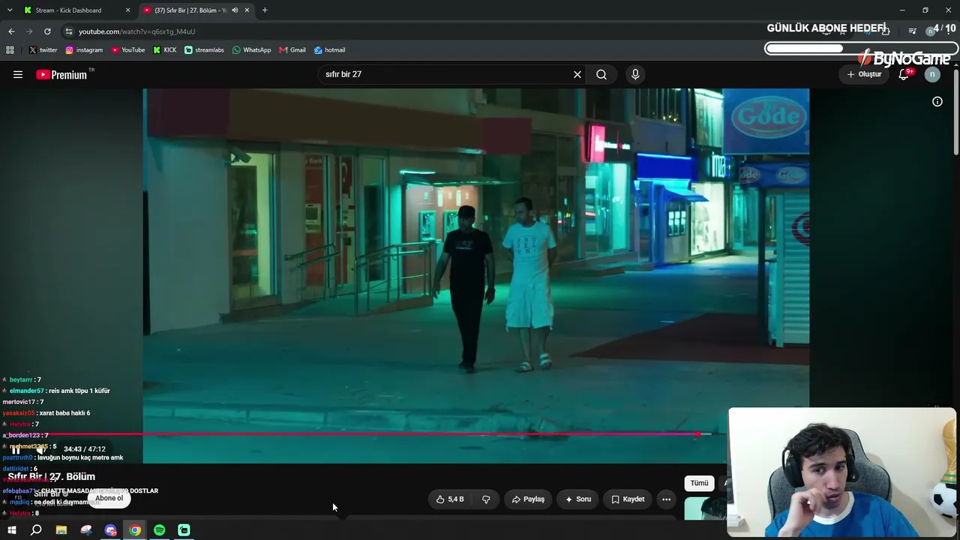Mute the YouTube tab audio icon
Image resolution: width=960 pixels, height=540 pixels.
click(235, 10)
